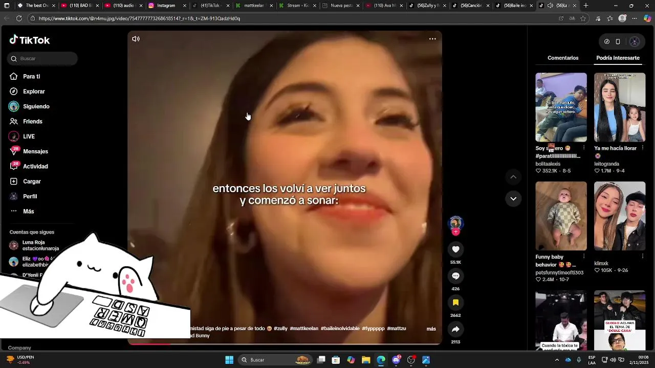Open Discord from the taskbar

point(396,360)
